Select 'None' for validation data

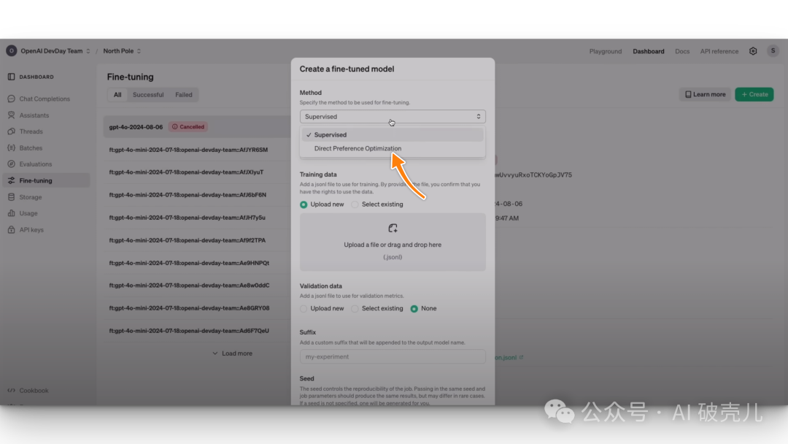[x=414, y=309]
